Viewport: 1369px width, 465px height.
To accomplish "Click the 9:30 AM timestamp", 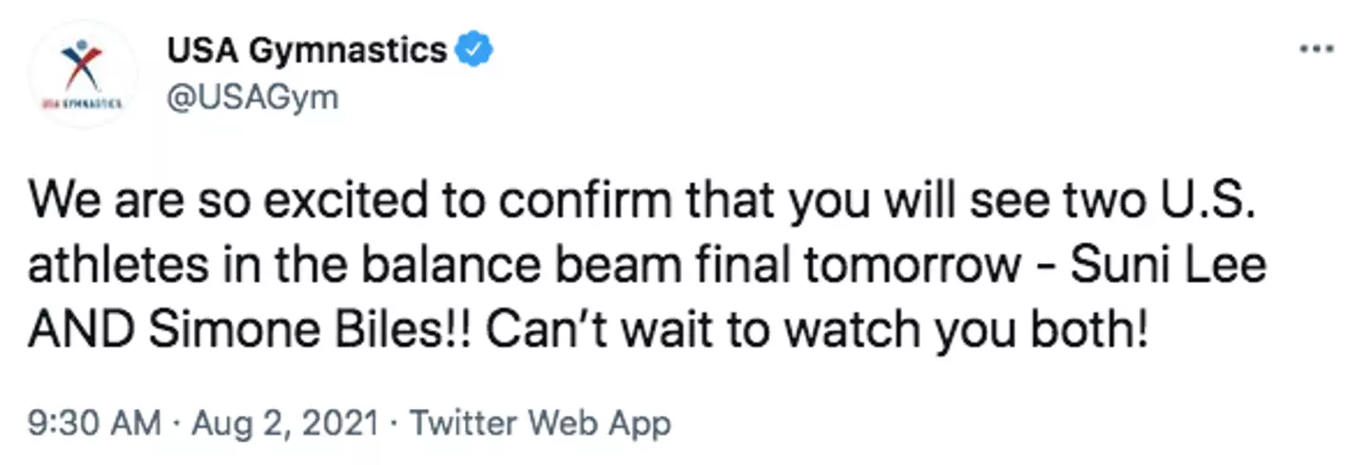I will [93, 423].
